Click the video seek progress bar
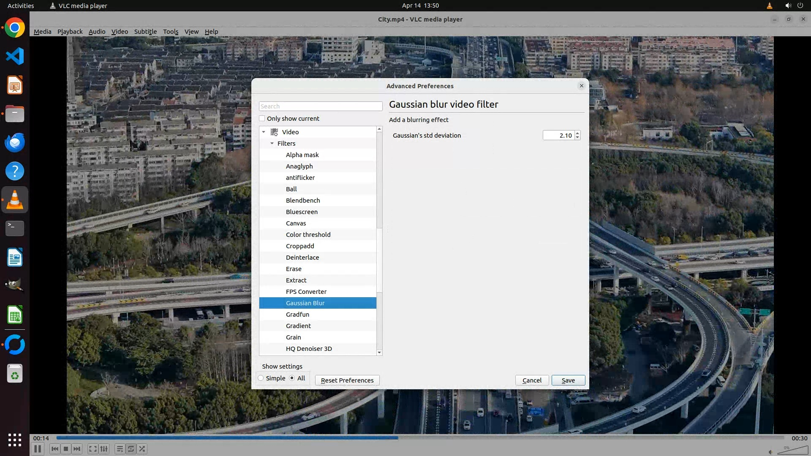 pos(420,438)
